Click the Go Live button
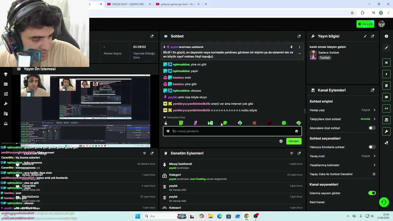This screenshot has width=393, height=221. click(365, 24)
